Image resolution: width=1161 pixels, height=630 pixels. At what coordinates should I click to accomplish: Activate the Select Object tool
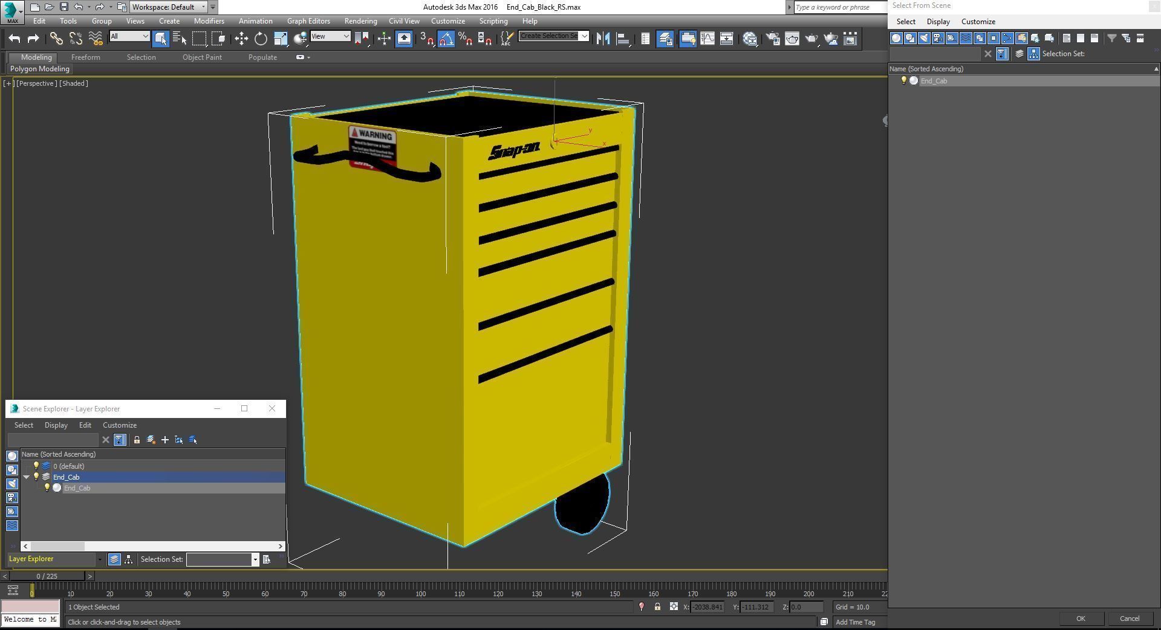[160, 39]
